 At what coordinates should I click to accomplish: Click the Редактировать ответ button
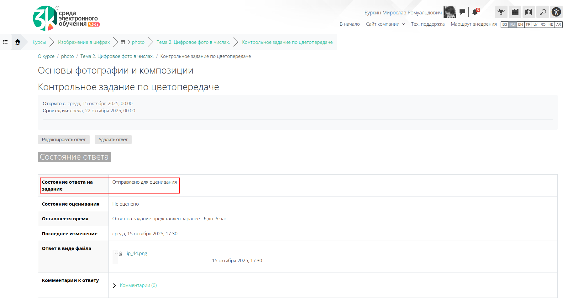[x=64, y=140]
